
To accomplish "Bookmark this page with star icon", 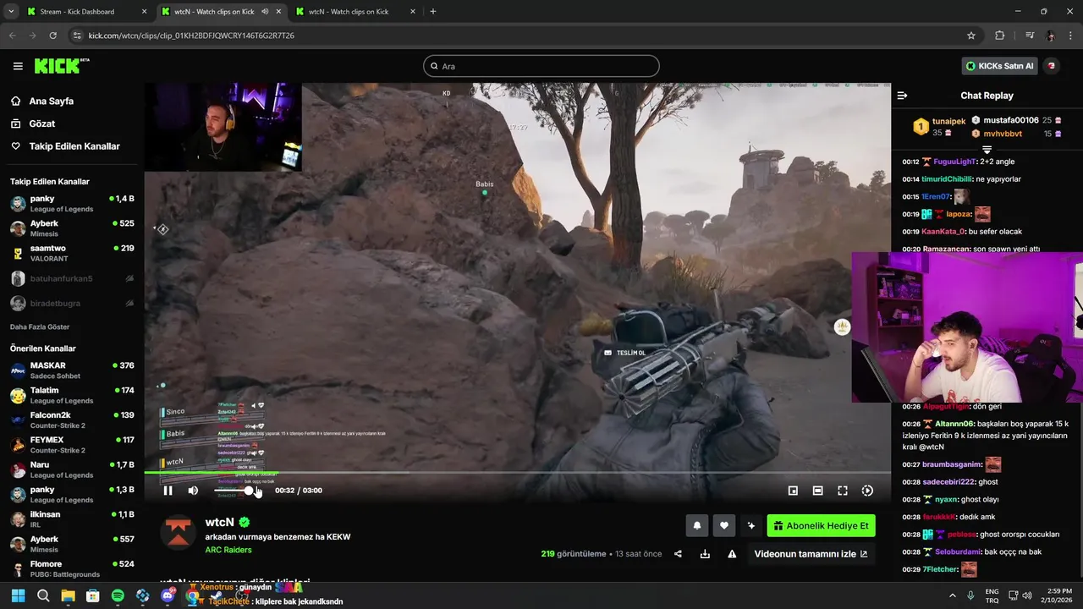I will pyautogui.click(x=971, y=36).
